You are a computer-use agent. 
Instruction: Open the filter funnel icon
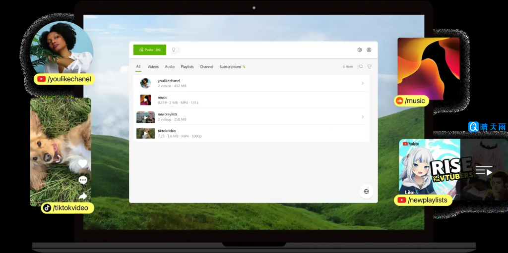[x=369, y=67]
